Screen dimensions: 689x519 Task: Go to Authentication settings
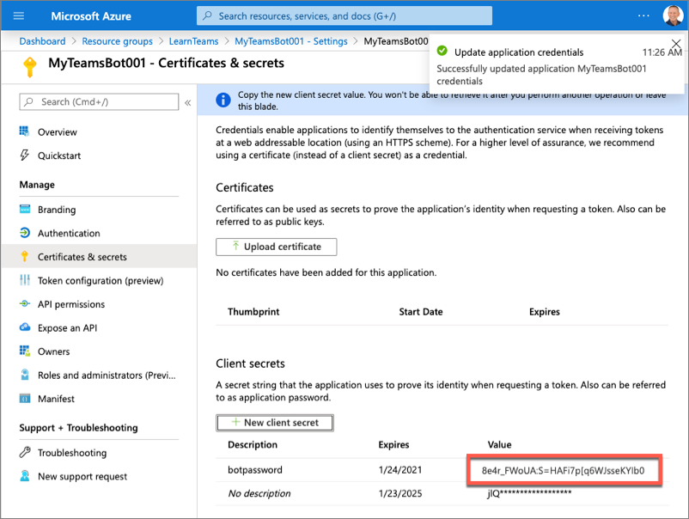[x=69, y=234]
